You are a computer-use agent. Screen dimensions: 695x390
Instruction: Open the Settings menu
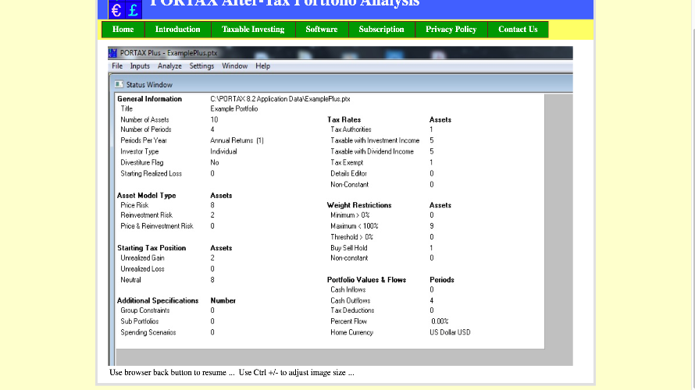[201, 66]
